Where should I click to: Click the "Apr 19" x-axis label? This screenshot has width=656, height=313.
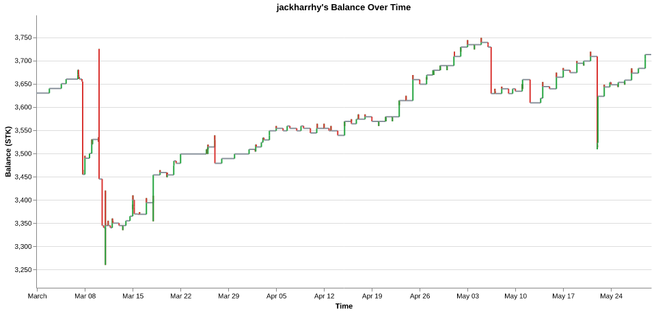tap(372, 297)
